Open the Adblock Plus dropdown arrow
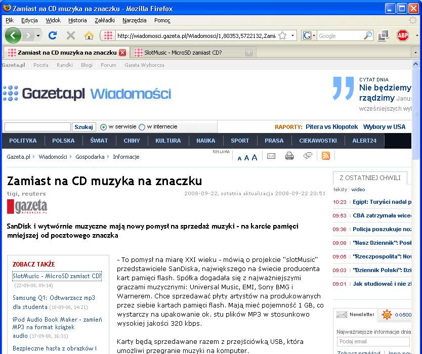 pos(417,35)
